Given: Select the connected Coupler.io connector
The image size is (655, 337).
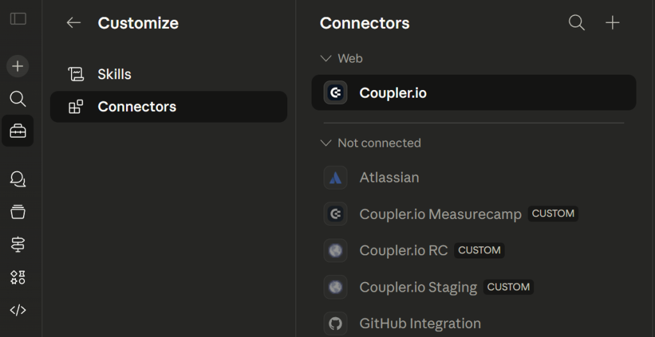Looking at the screenshot, I should [393, 93].
